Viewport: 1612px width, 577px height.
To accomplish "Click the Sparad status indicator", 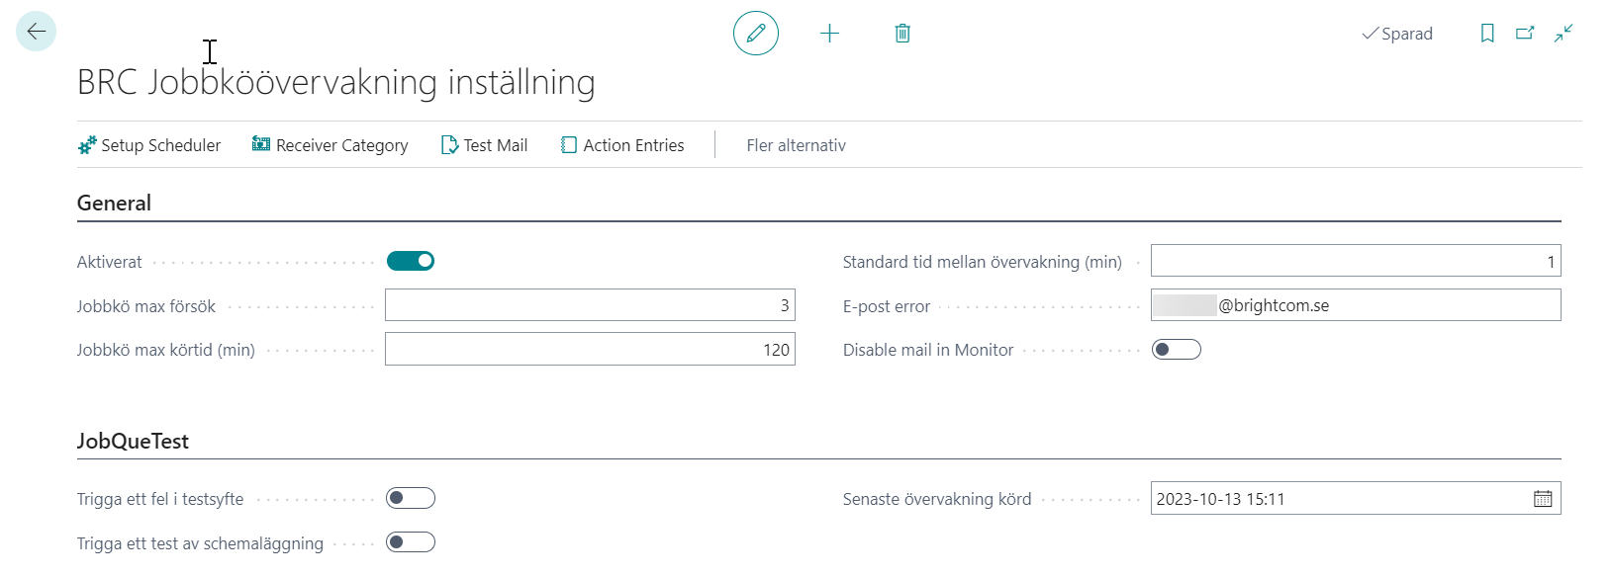I will [1397, 34].
